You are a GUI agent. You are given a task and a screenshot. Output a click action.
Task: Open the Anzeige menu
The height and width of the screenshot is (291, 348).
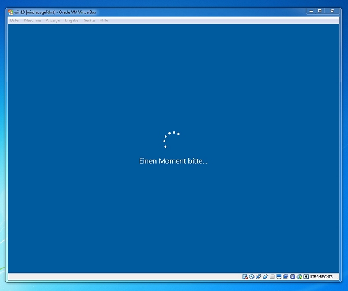(53, 20)
